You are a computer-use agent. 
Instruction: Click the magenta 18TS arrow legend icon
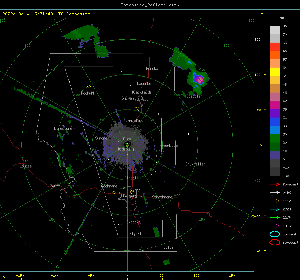coord(275,226)
